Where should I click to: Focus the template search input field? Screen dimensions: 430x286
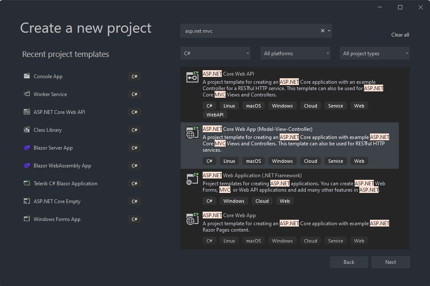(249, 31)
